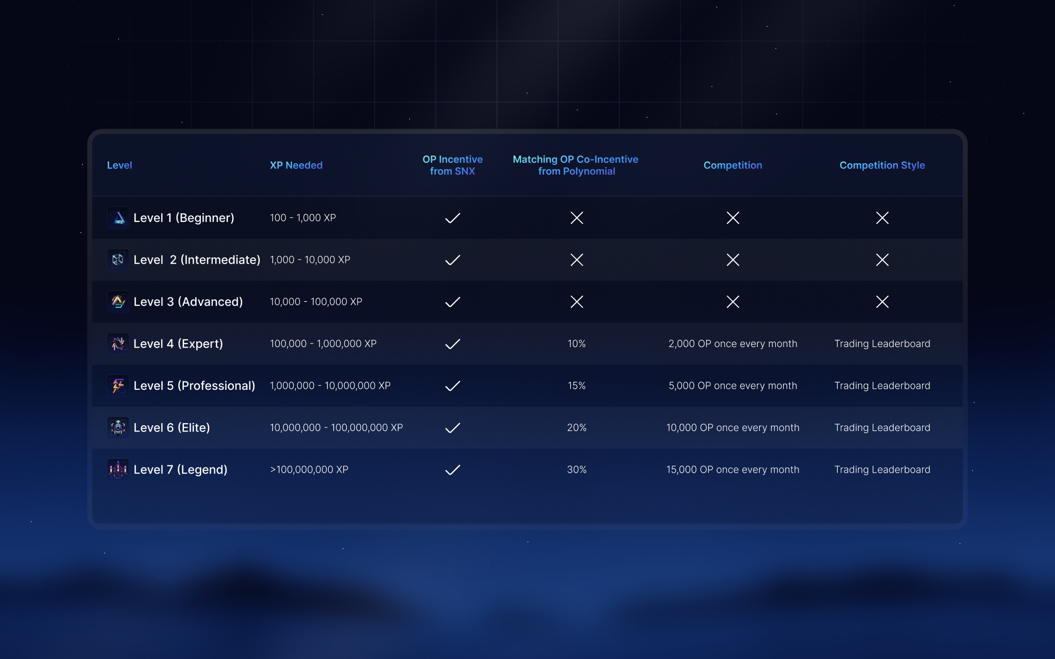Click the Competition Style column header

882,165
